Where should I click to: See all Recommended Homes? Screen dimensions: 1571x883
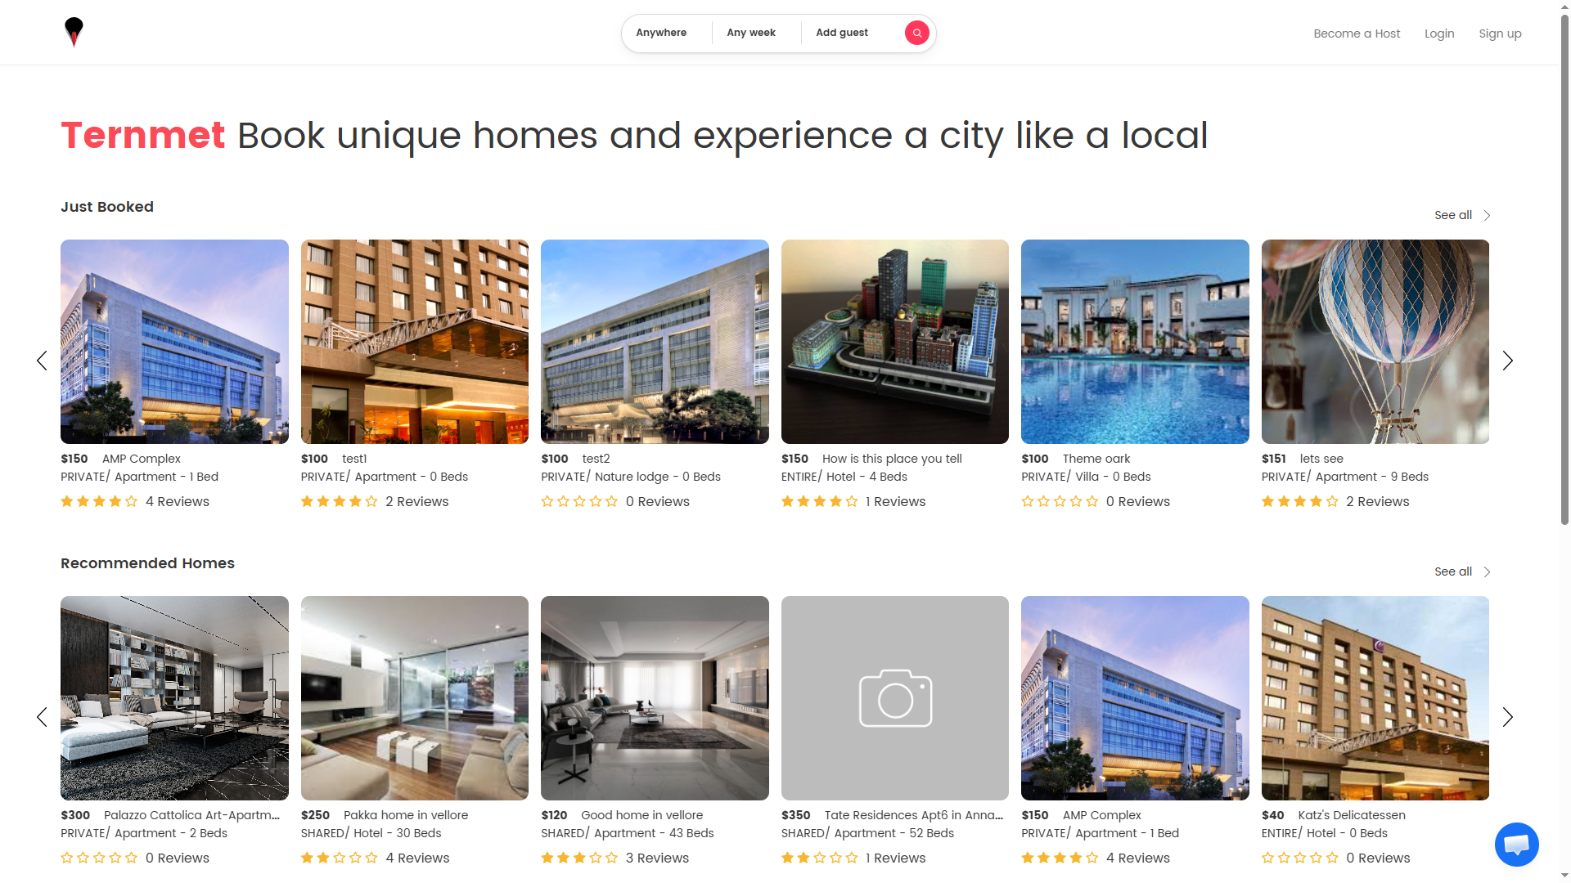[1462, 571]
